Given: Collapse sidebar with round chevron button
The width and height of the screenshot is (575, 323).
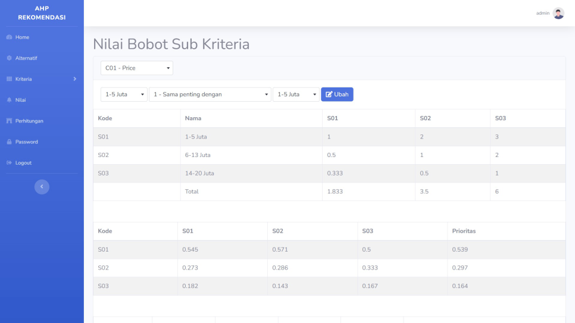Looking at the screenshot, I should [x=42, y=187].
